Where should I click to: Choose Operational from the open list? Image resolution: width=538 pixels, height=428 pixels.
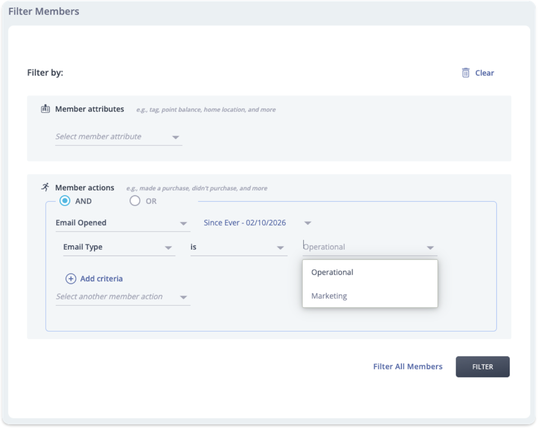333,273
